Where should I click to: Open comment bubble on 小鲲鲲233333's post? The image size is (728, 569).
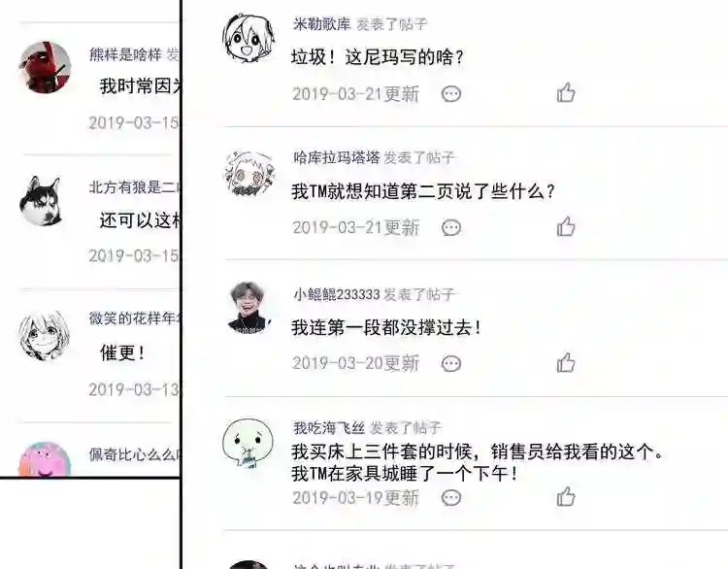[450, 364]
